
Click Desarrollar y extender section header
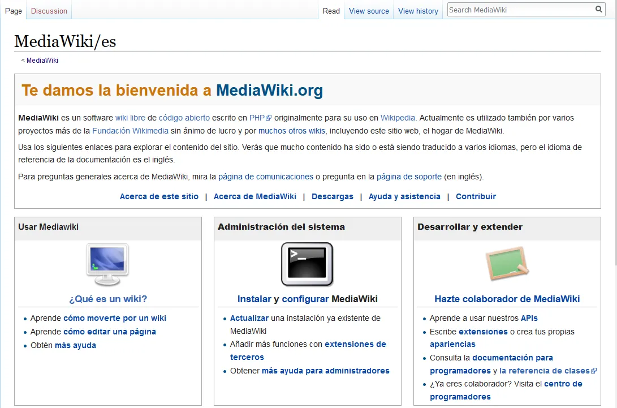[x=470, y=227]
